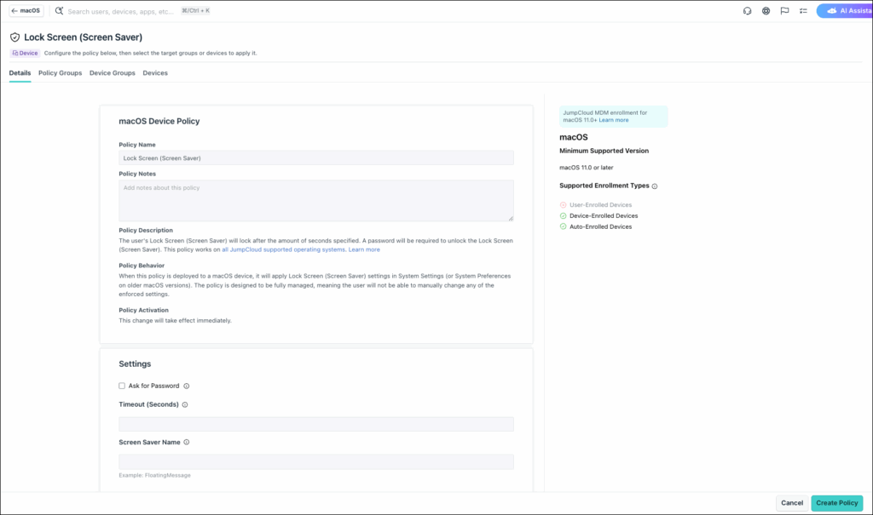Image resolution: width=873 pixels, height=515 pixels.
Task: Click the search magnifier icon
Action: point(59,10)
